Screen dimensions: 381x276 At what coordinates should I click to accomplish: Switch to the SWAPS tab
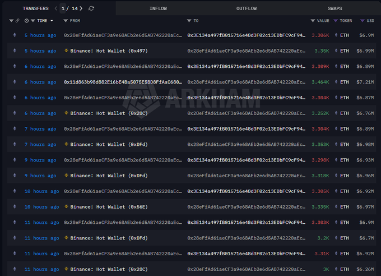tap(336, 8)
